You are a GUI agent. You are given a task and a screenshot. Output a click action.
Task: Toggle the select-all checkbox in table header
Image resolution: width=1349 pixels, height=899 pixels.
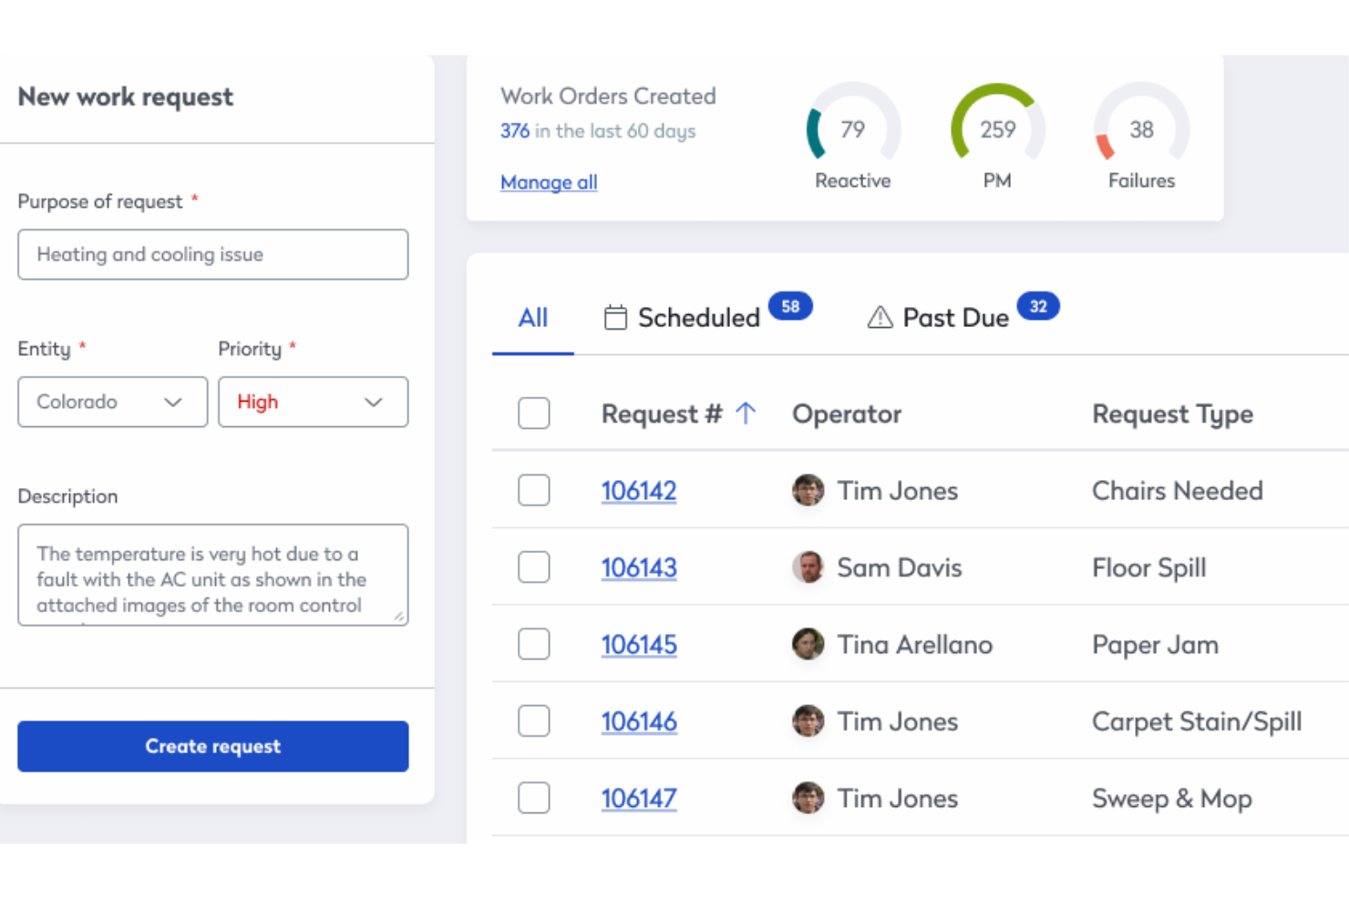533,414
